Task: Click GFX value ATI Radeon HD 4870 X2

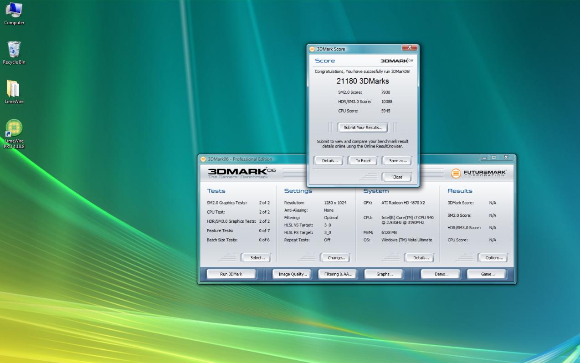Action: point(403,203)
